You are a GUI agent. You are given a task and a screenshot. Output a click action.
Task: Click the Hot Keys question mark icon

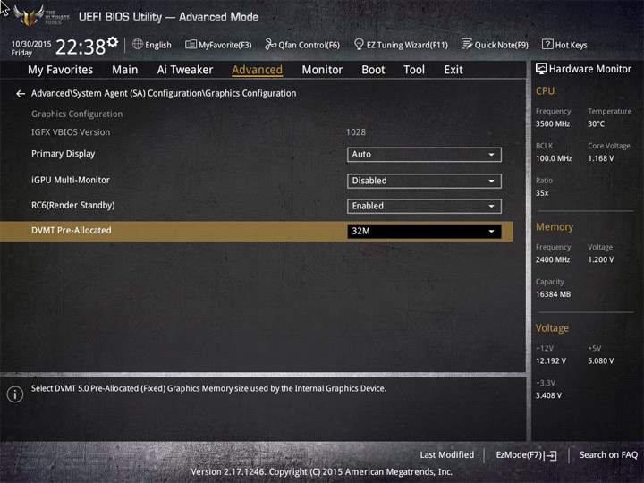coord(547,45)
